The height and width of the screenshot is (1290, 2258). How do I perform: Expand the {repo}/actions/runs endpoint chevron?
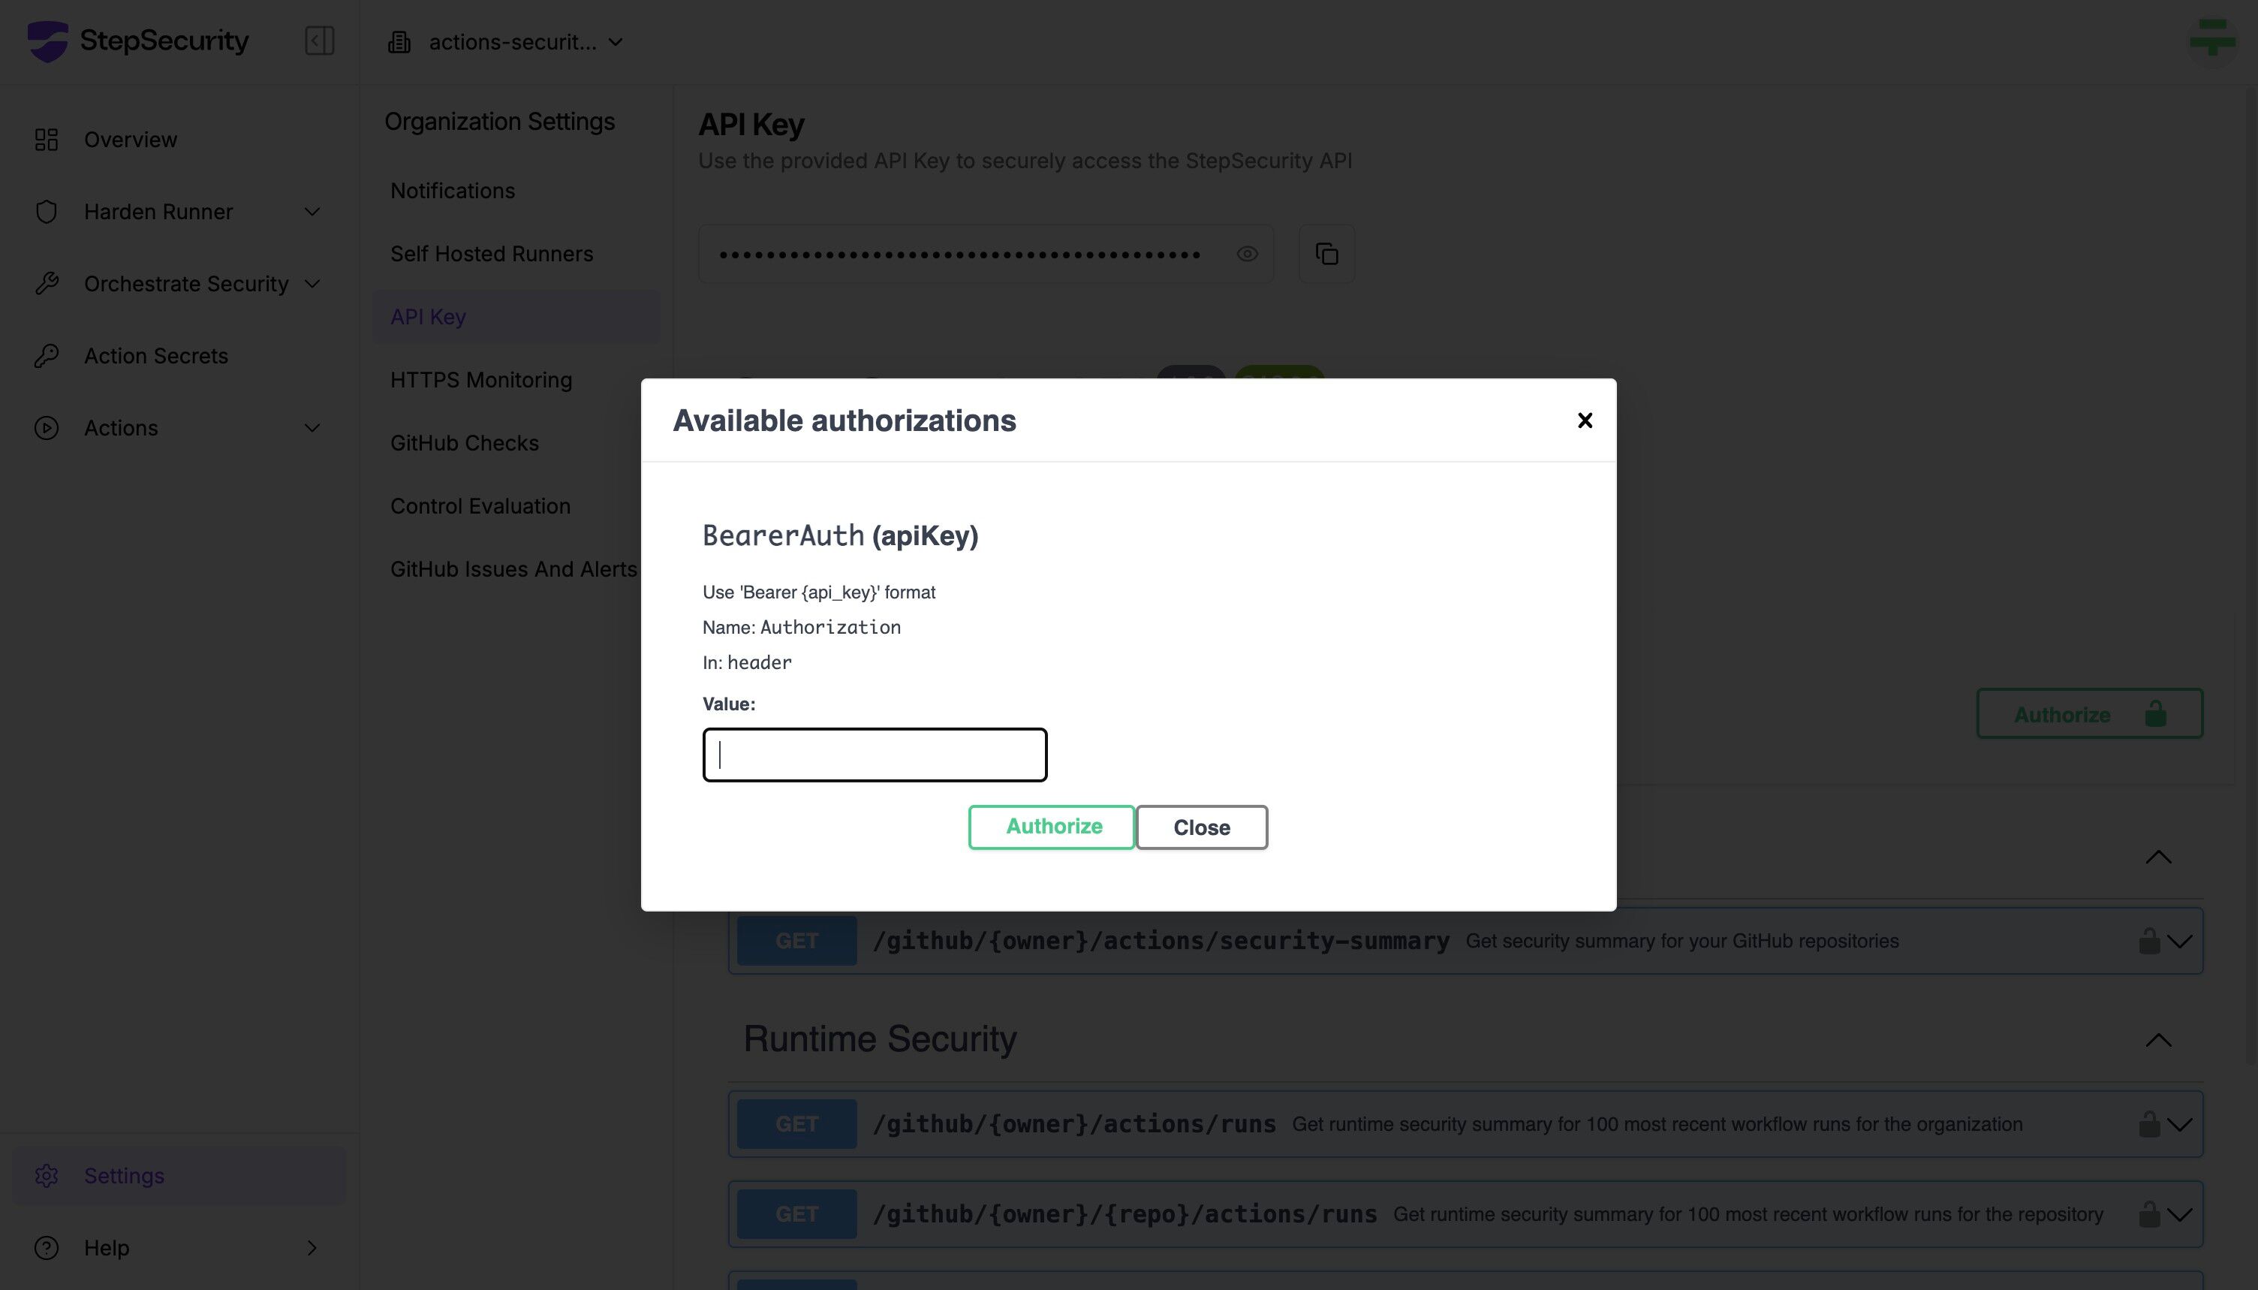coord(2179,1215)
